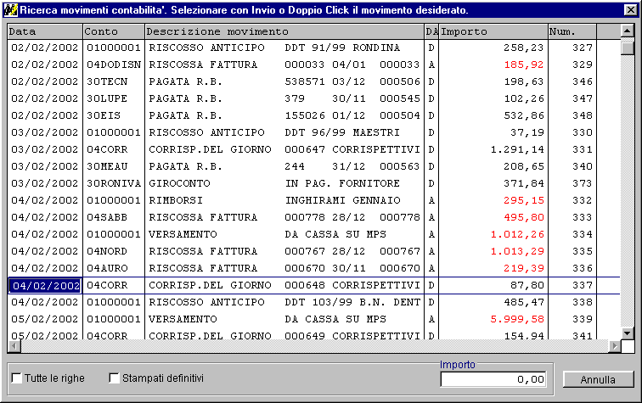The width and height of the screenshot is (642, 403).
Task: Click the highlighted 04/02/2002 date cell
Action: click(x=45, y=285)
